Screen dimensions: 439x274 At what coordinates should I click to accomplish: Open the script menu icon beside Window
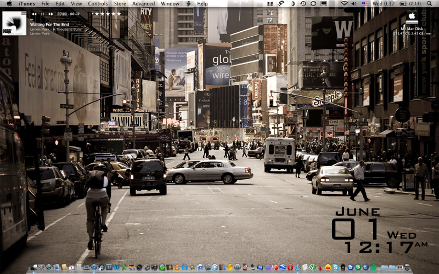pos(188,3)
